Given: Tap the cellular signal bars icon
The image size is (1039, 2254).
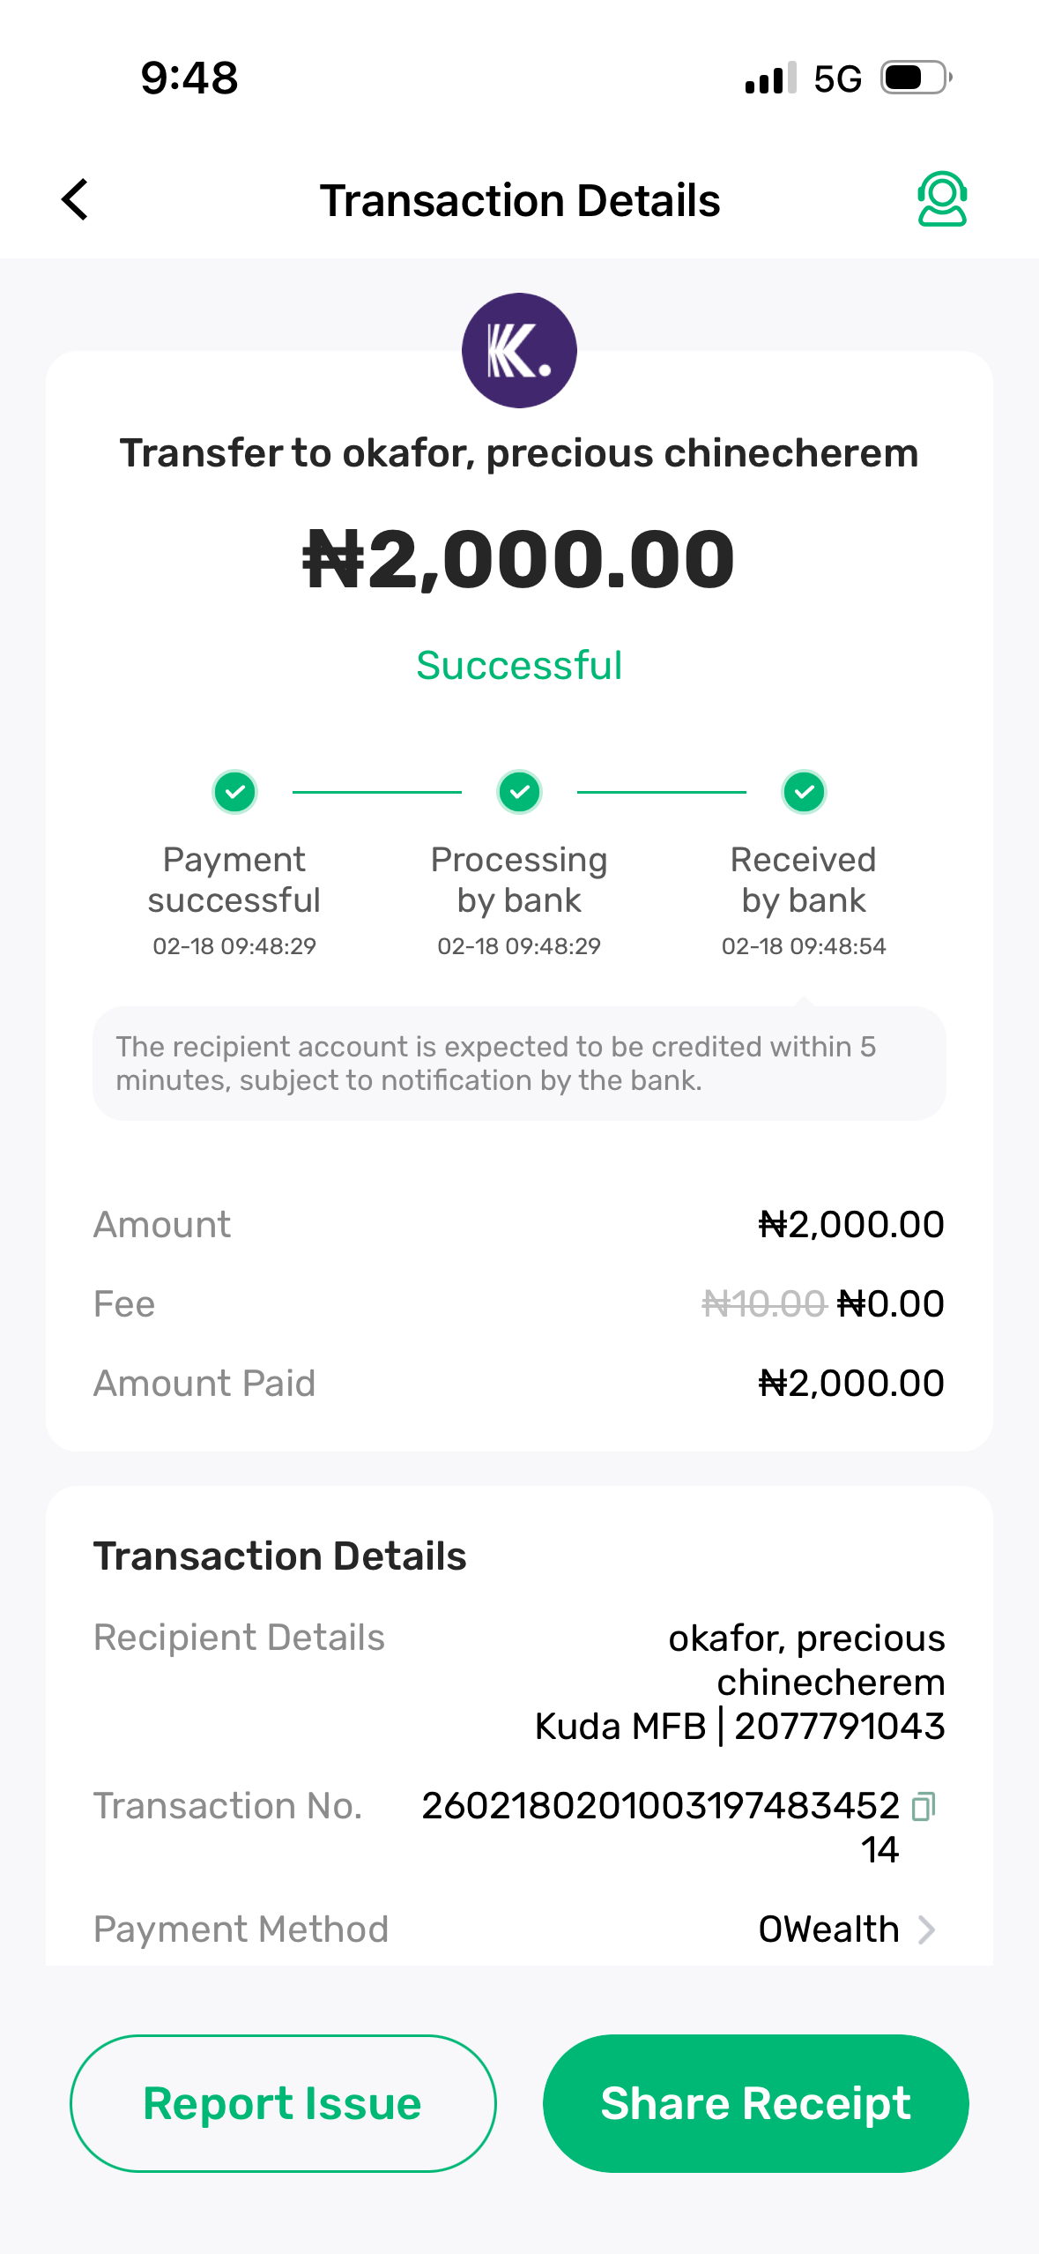Looking at the screenshot, I should tap(770, 78).
